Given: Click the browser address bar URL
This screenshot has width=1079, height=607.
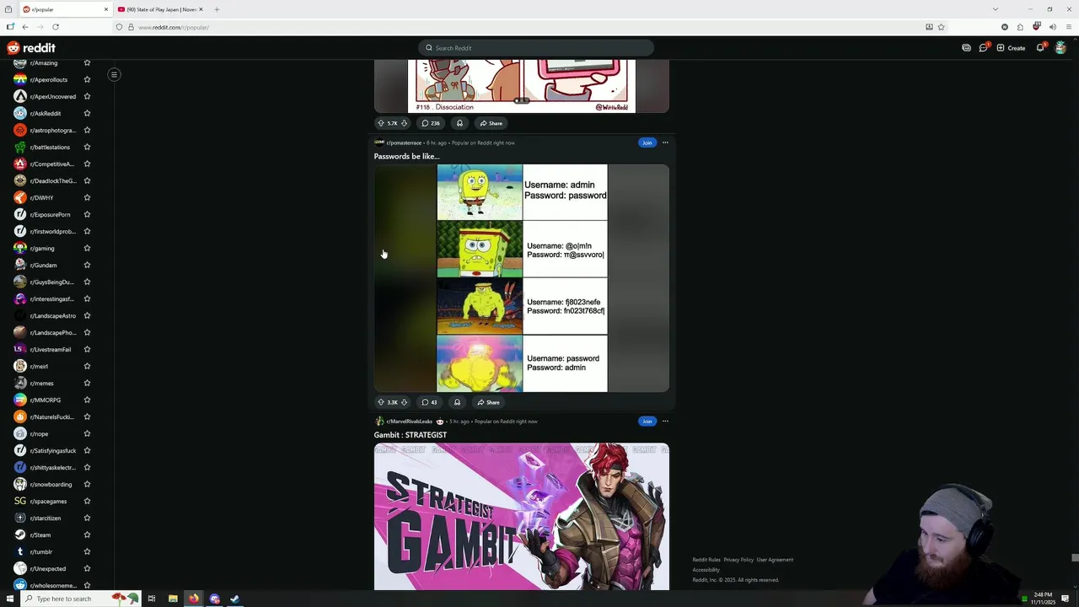Looking at the screenshot, I should 174,27.
